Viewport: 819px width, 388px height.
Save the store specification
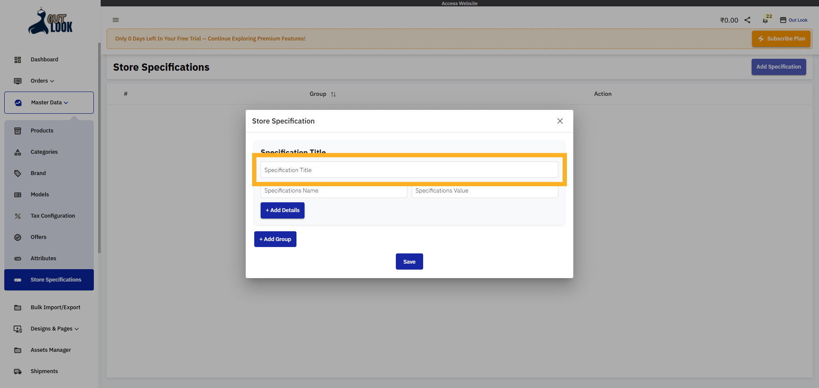409,261
